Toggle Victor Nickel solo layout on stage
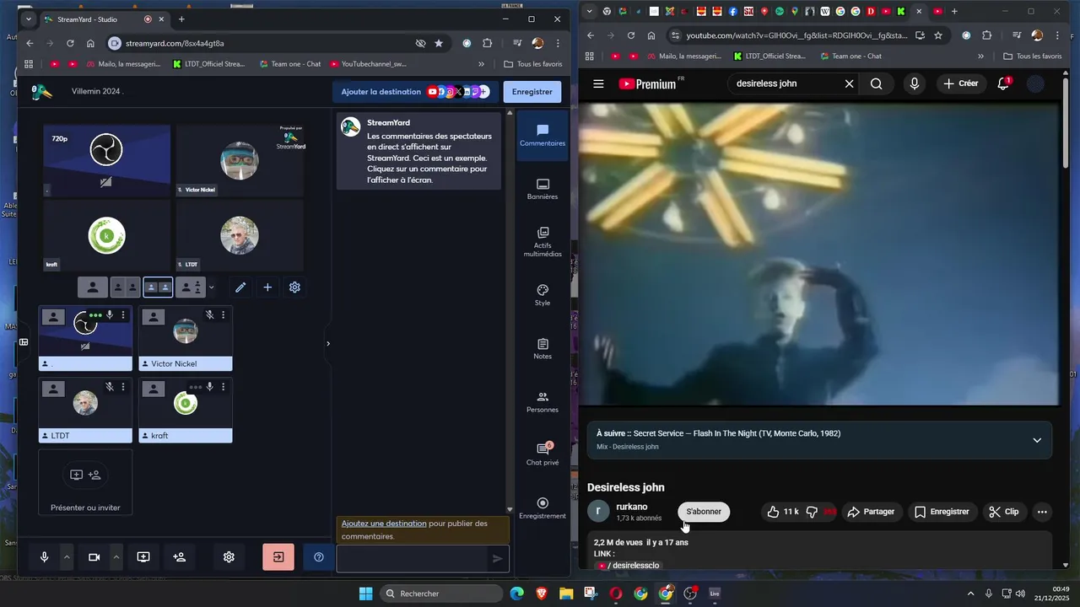 click(x=153, y=317)
